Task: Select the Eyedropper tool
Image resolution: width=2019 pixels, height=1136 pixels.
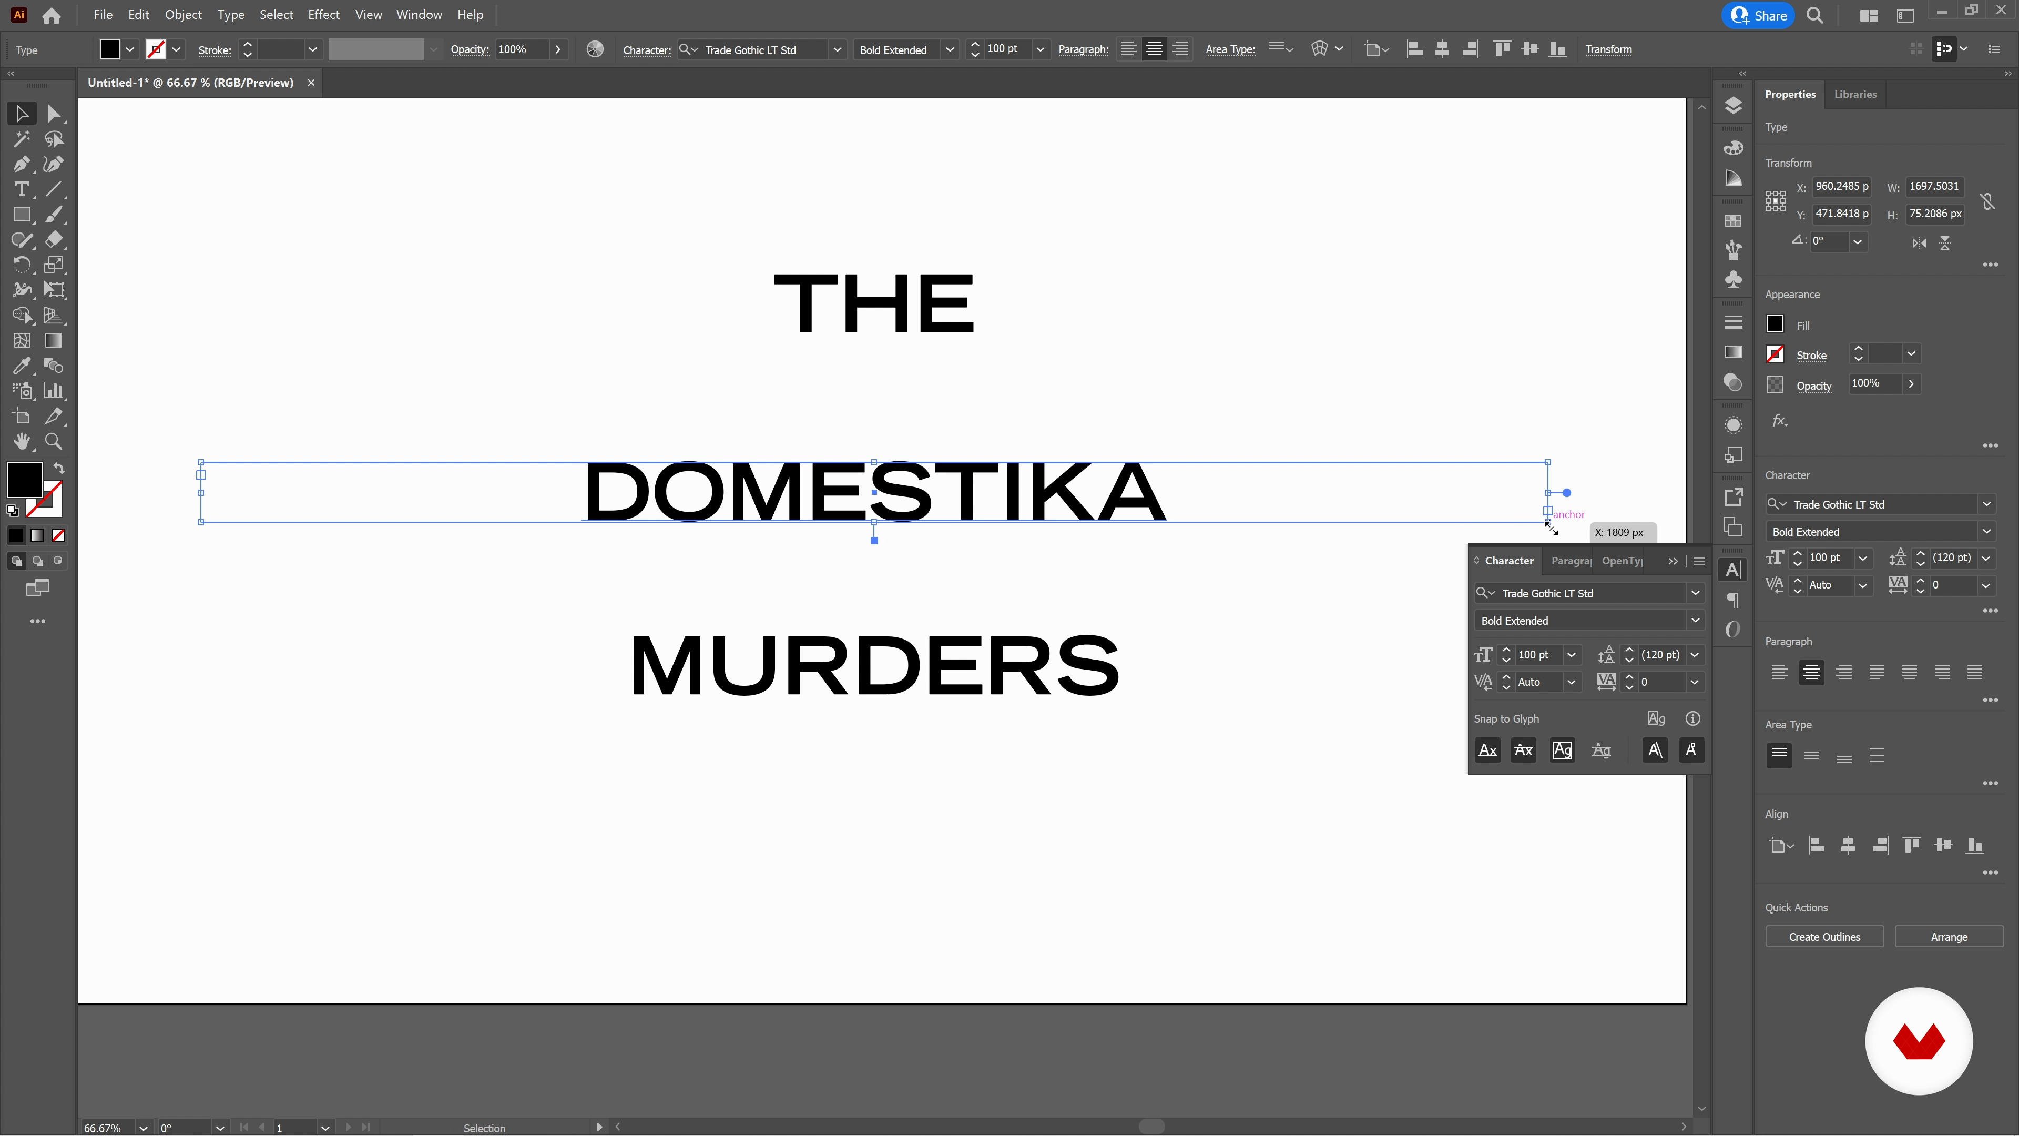Action: tap(21, 366)
